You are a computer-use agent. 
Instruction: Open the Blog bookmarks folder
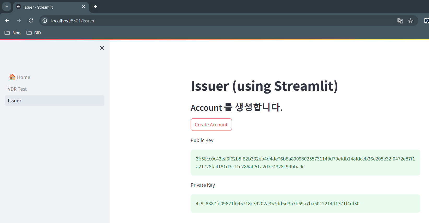(13, 33)
